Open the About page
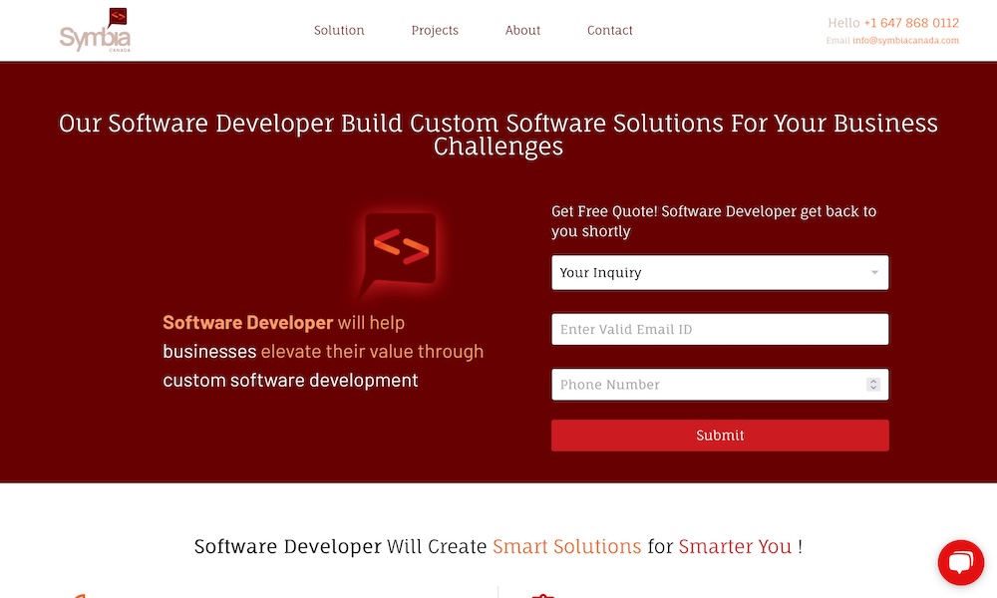Viewport: 997px width, 598px height. click(x=522, y=30)
